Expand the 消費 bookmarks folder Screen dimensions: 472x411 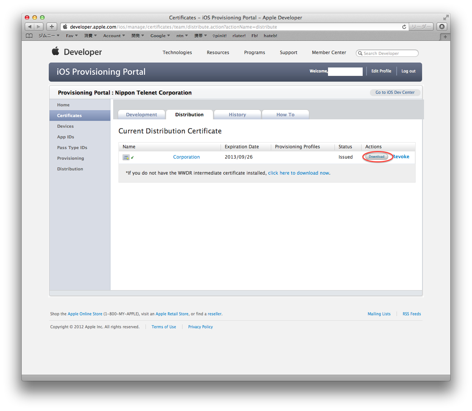click(x=90, y=36)
